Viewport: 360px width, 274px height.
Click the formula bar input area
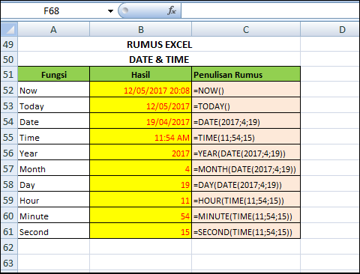tap(270, 11)
